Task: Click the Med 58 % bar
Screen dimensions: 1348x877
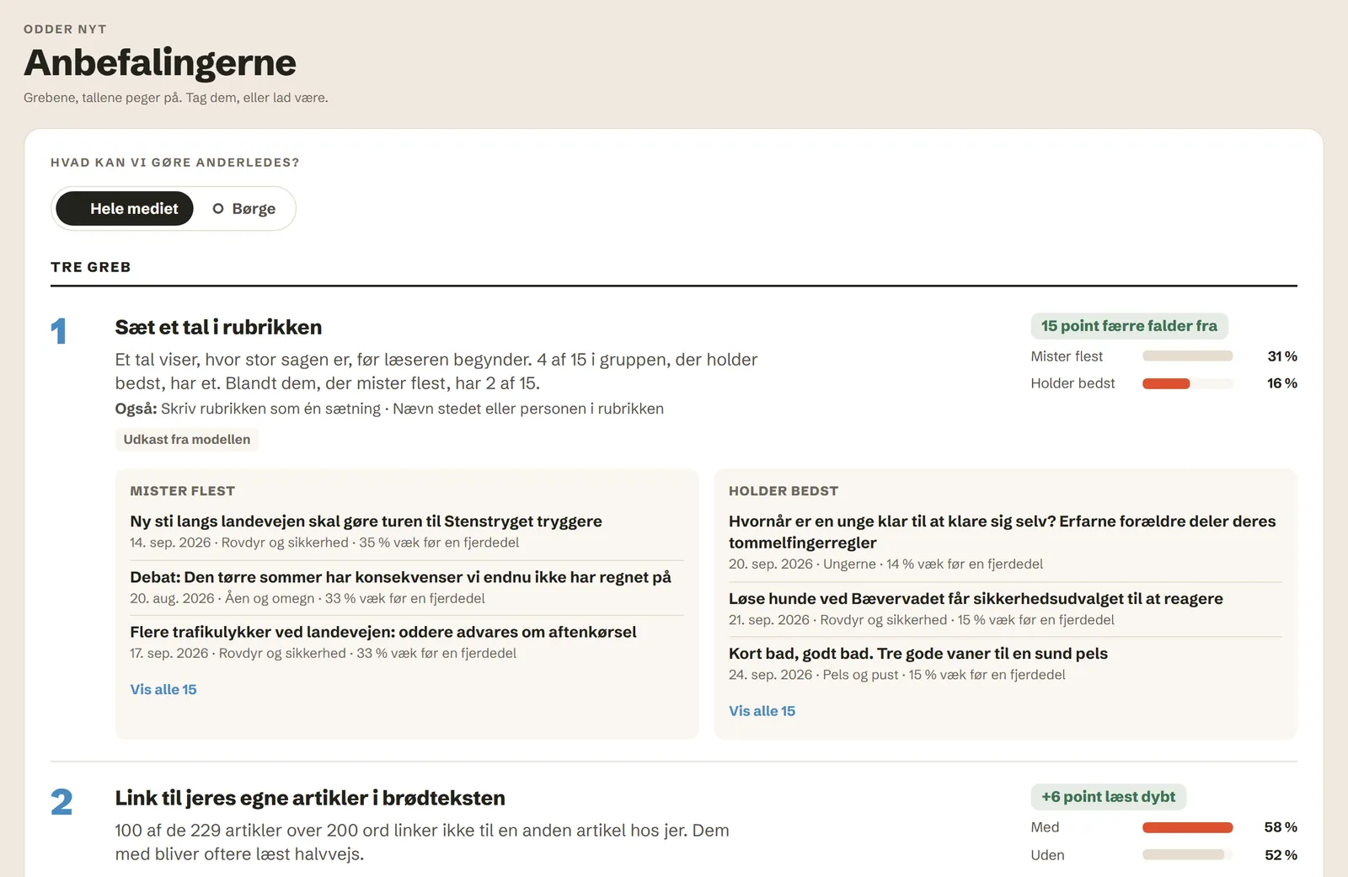Action: [x=1187, y=827]
